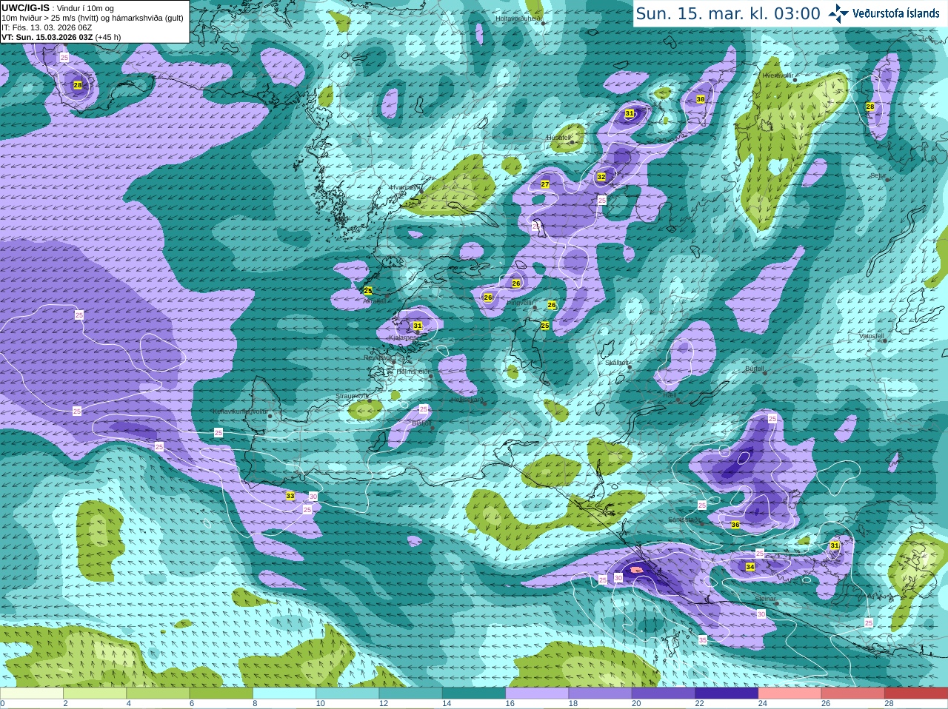Pick the 14–16 m/s dark teal legend swatch
Image resolution: width=948 pixels, height=709 pixels.
click(x=474, y=693)
